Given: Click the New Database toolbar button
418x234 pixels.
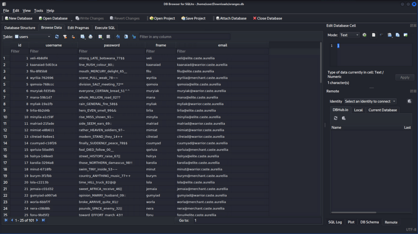Looking at the screenshot, I should pos(19,18).
